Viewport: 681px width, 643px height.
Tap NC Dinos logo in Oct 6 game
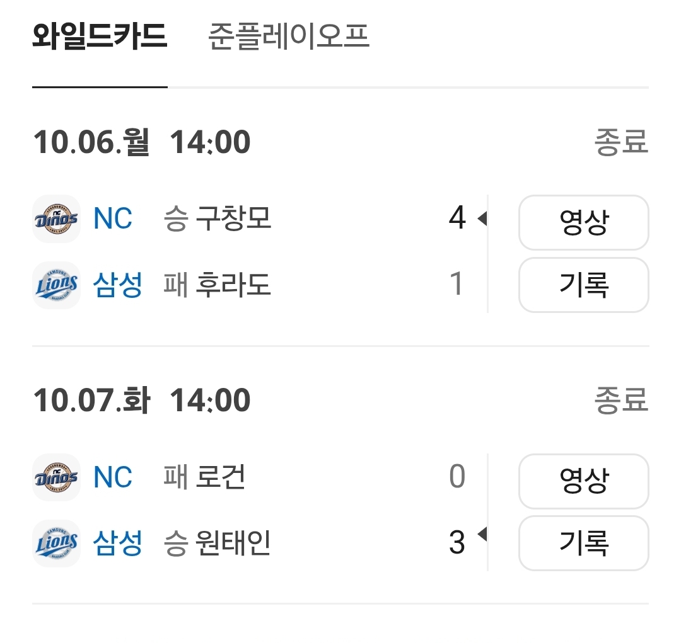(x=56, y=219)
